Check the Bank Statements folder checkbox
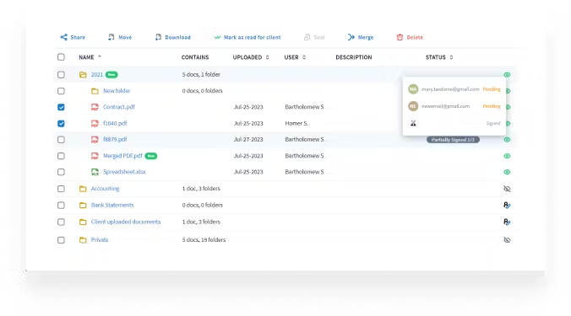This screenshot has height=316, width=571. tap(61, 206)
